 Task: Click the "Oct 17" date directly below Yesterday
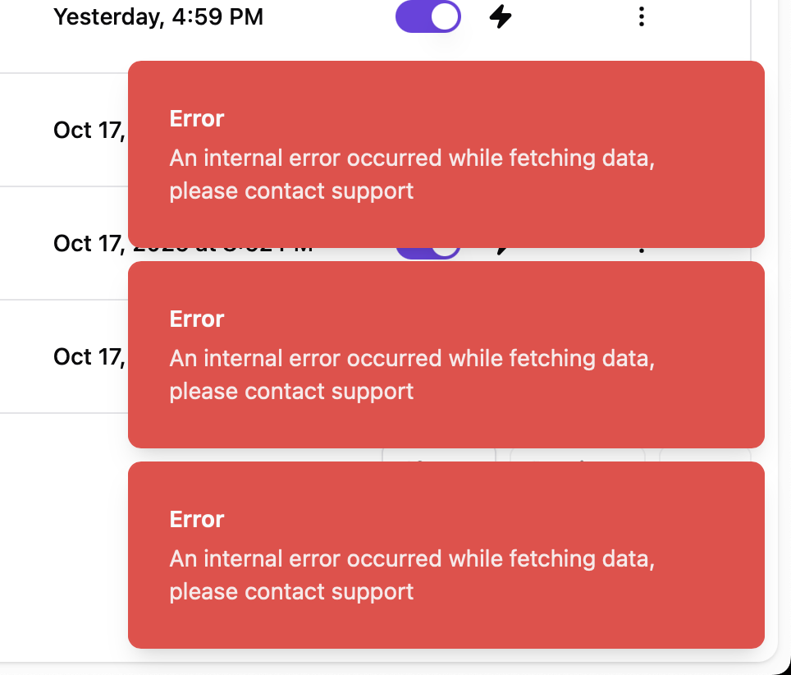coord(88,130)
